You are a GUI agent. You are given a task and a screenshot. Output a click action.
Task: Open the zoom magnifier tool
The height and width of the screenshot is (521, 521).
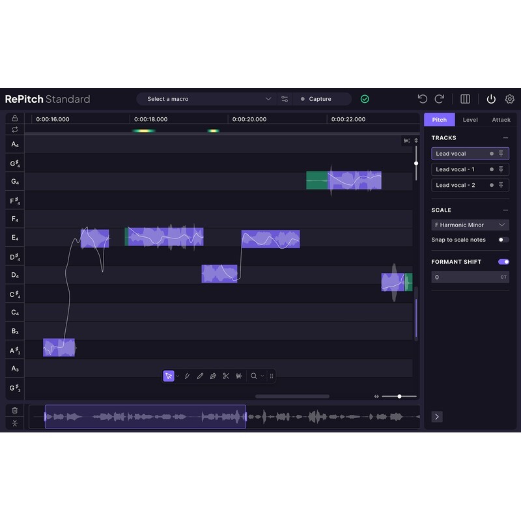(253, 376)
